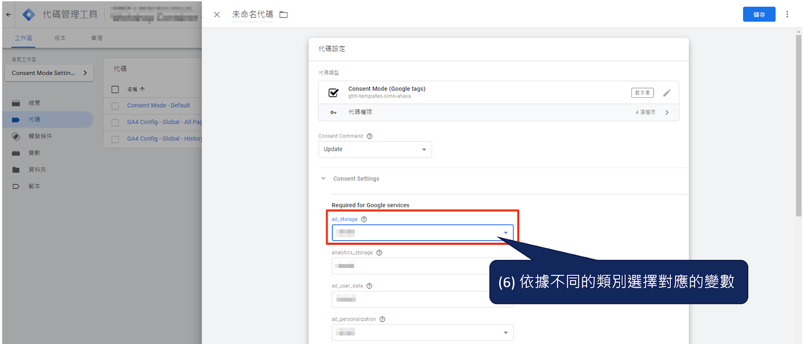Edit tag type with the pencil icon
This screenshot has height=344, width=804.
pyautogui.click(x=667, y=93)
